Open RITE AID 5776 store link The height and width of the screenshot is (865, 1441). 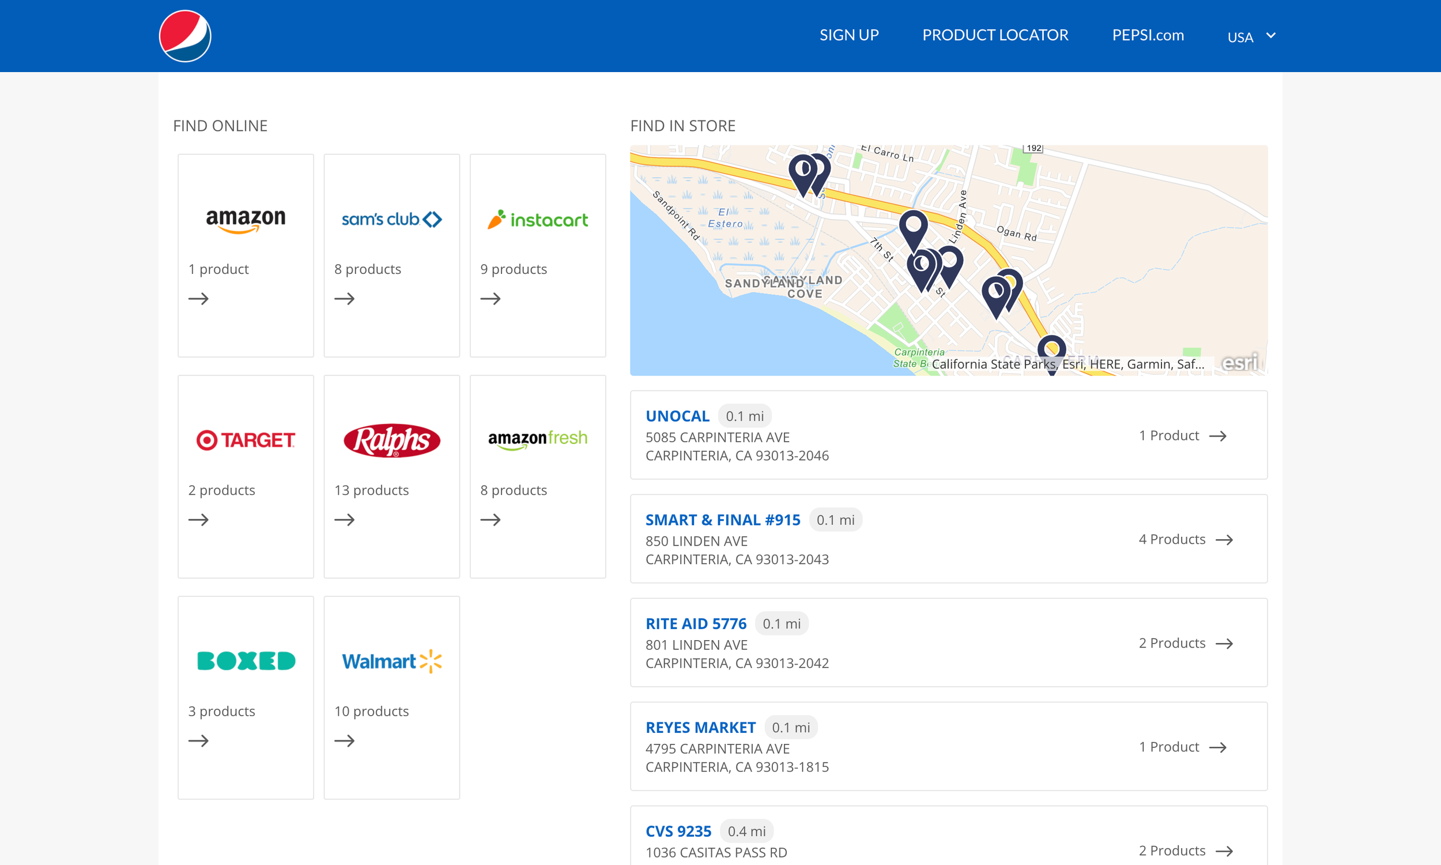pos(696,624)
